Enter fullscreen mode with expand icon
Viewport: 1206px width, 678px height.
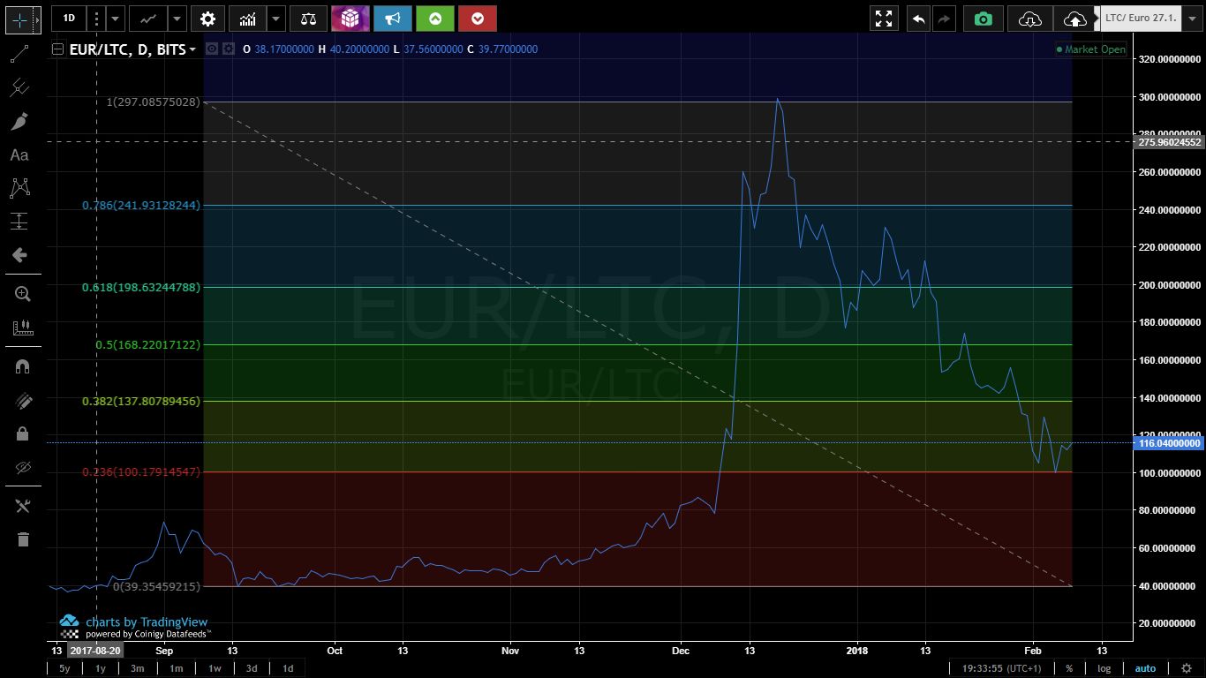[882, 18]
